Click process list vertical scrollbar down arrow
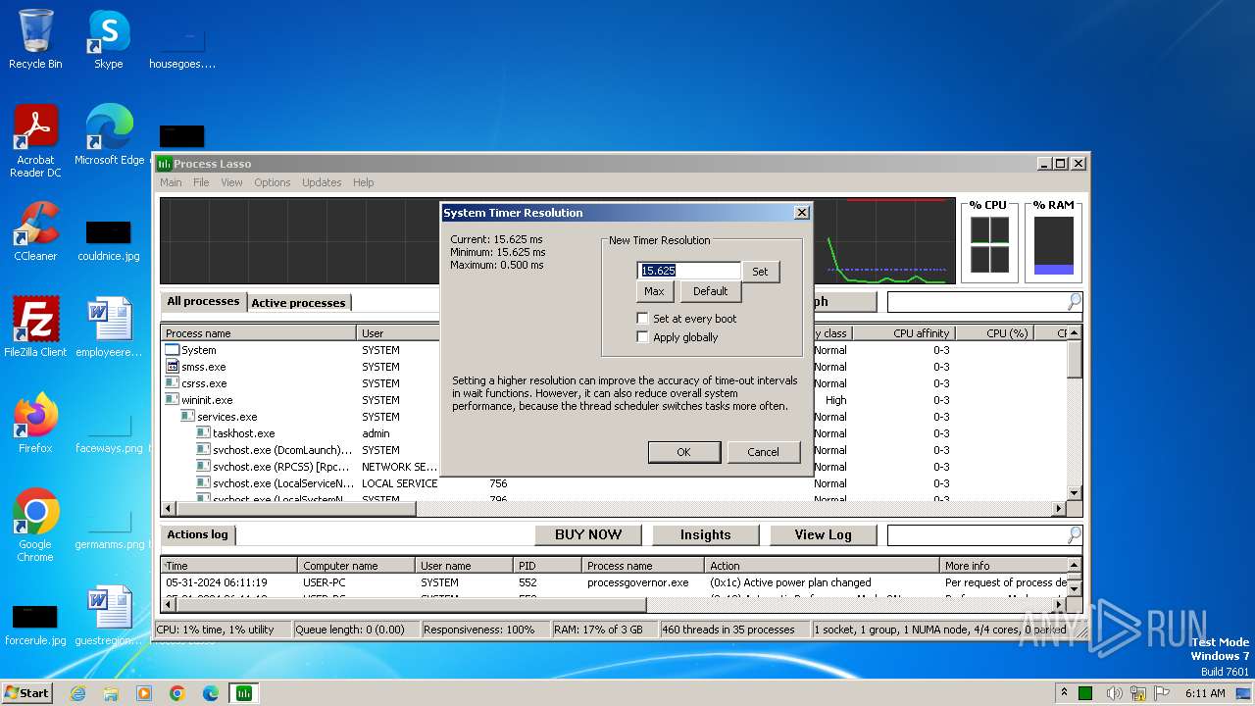This screenshot has width=1255, height=706. pyautogui.click(x=1074, y=493)
